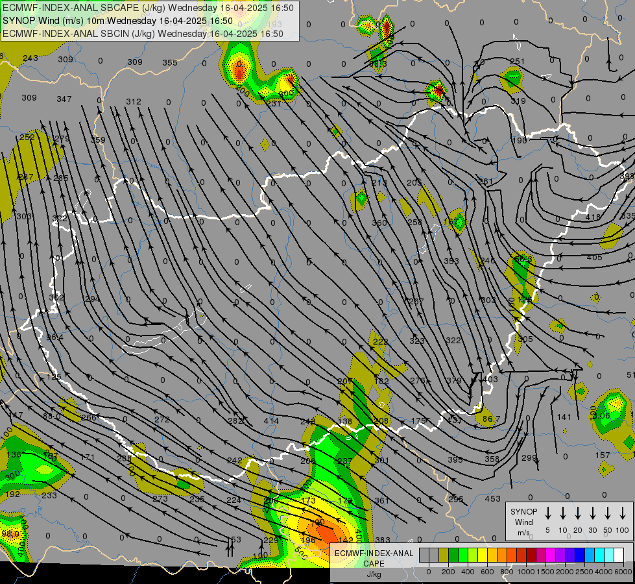The height and width of the screenshot is (584, 635).
Task: Click the SBCIN title line at top
Action: (x=143, y=34)
